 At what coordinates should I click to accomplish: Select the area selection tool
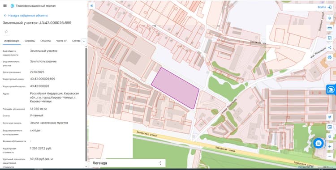(x=330, y=38)
